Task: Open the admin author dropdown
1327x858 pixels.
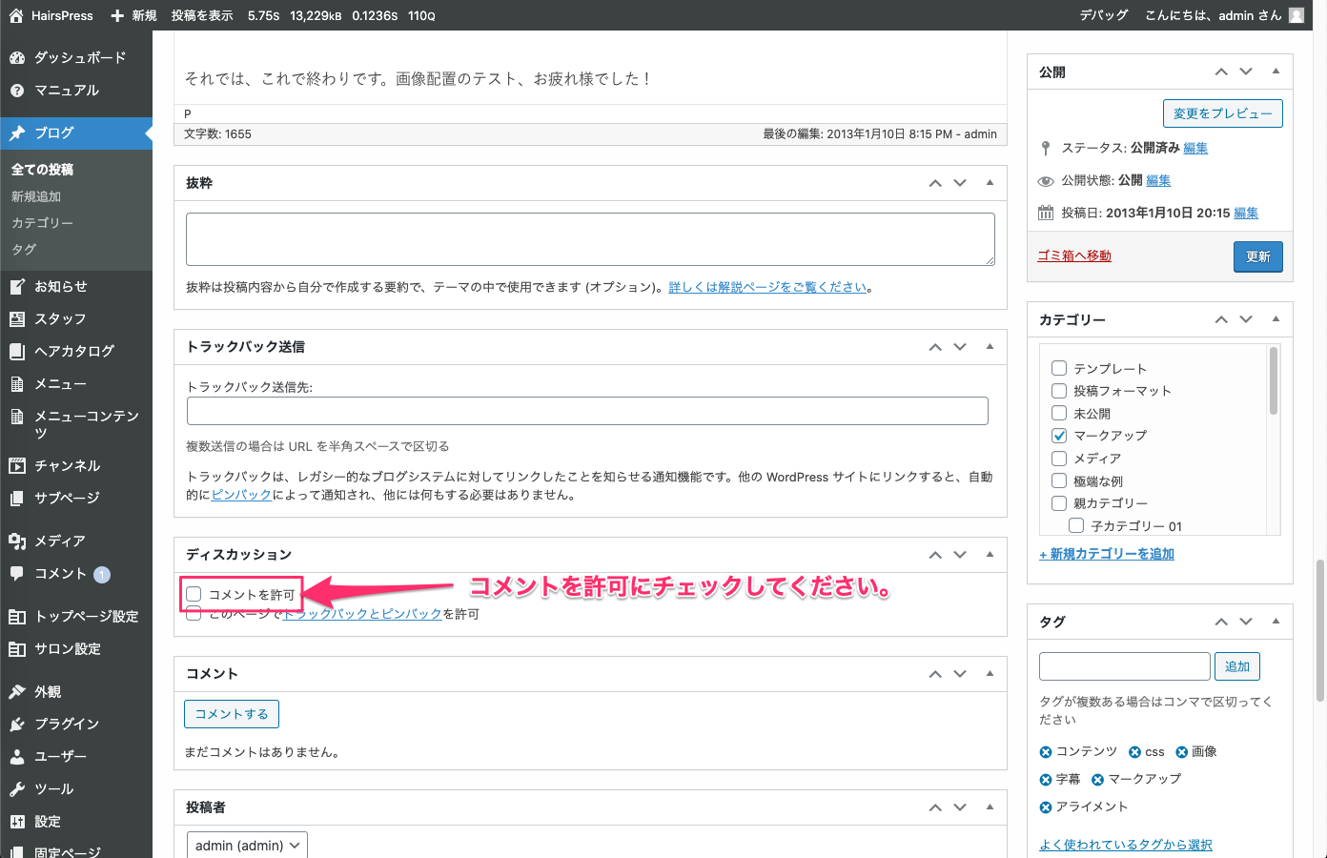Action: tap(247, 846)
